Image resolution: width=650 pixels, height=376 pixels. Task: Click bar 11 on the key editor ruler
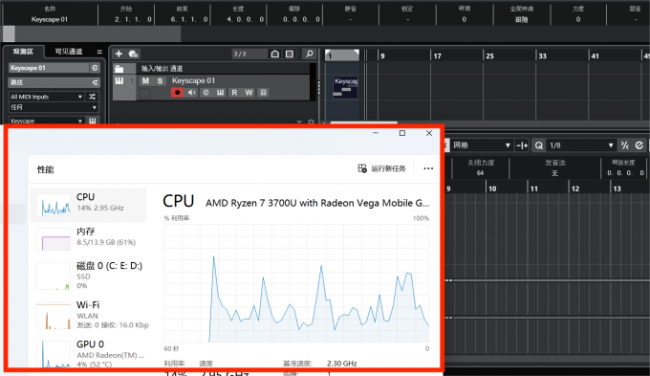[x=534, y=188]
